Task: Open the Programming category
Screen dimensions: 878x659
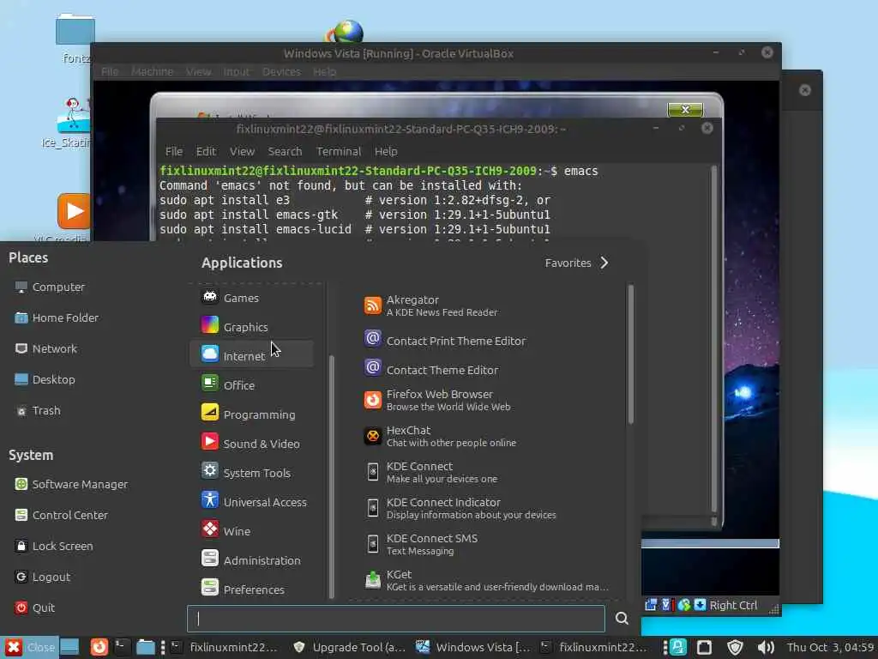Action: click(251, 414)
